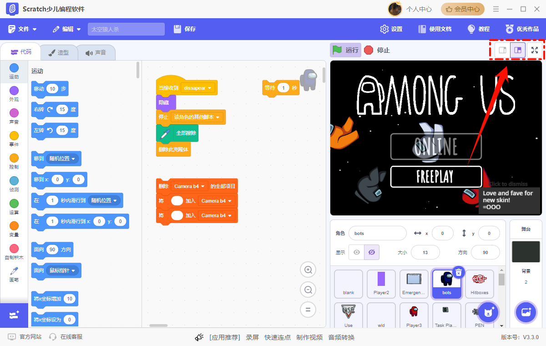Image resolution: width=546 pixels, height=346 pixels.
Task: Select the Player2 sprite
Action: 381,284
